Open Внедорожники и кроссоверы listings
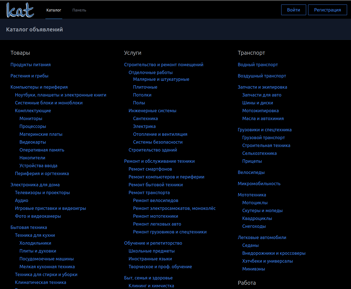Viewport: 351px width, 289px height. click(x=274, y=253)
